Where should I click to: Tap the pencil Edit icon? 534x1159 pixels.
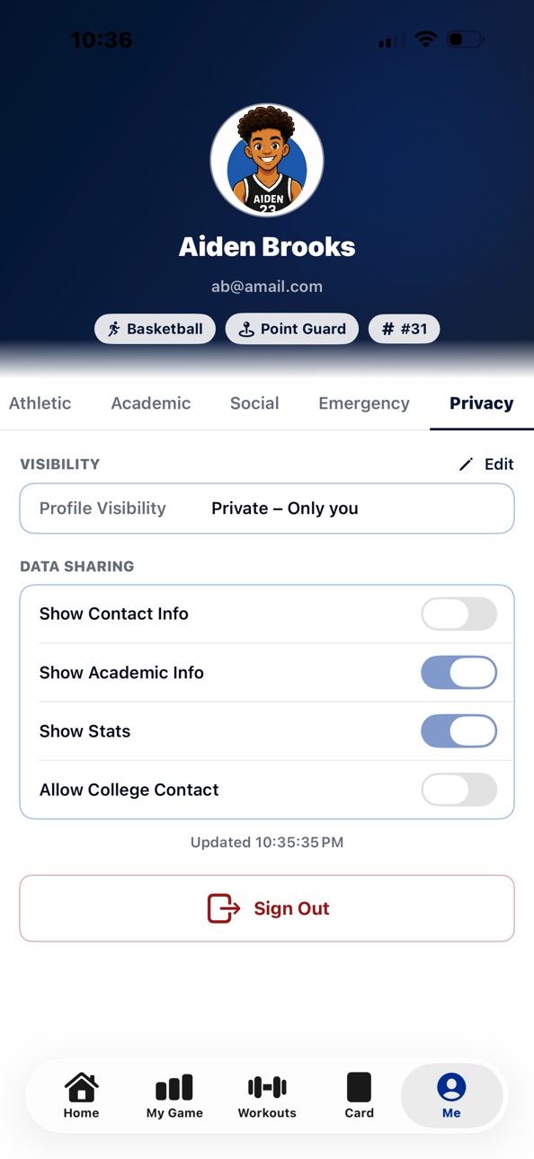466,464
